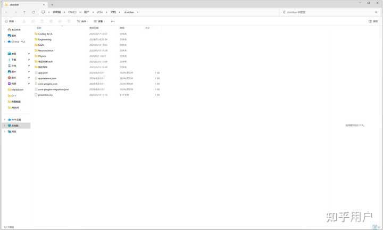Click the obsidian search box
Image resolution: width=383 pixels, height=230 pixels.
point(329,12)
